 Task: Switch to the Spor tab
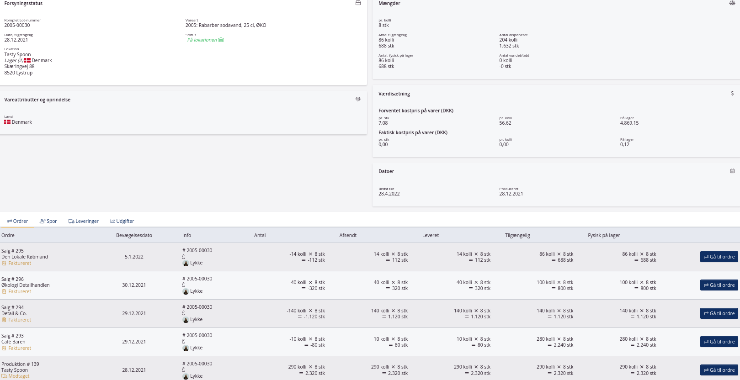(x=48, y=221)
